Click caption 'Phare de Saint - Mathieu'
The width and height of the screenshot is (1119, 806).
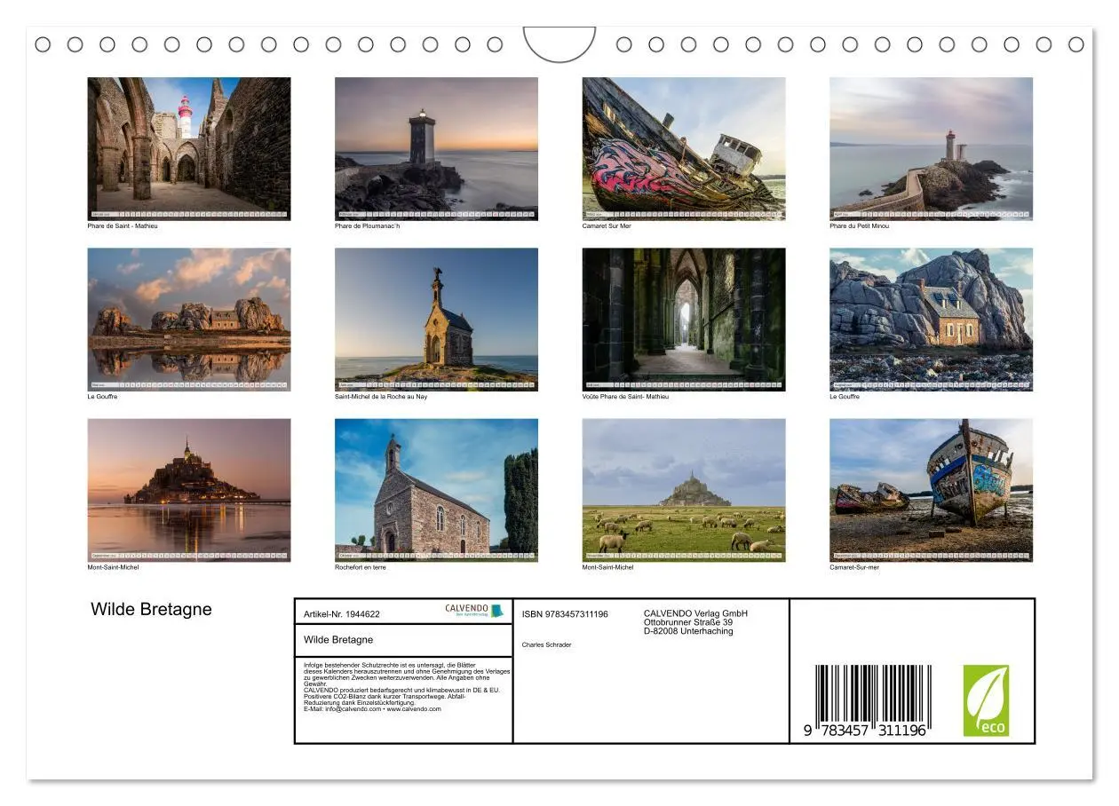pyautogui.click(x=123, y=226)
